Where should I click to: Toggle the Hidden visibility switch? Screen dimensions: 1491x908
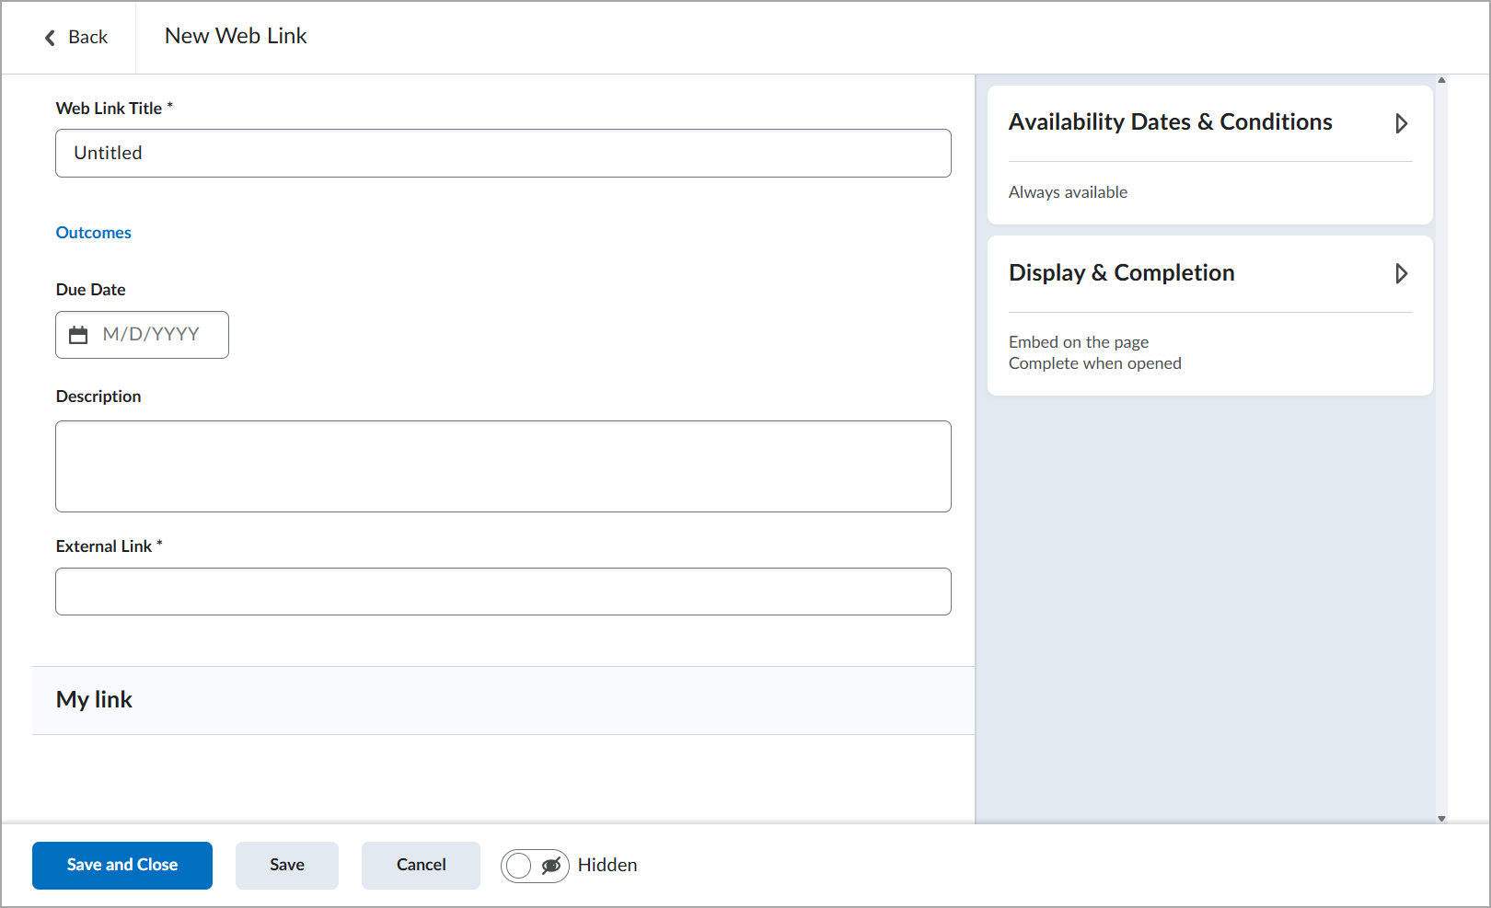(x=535, y=866)
